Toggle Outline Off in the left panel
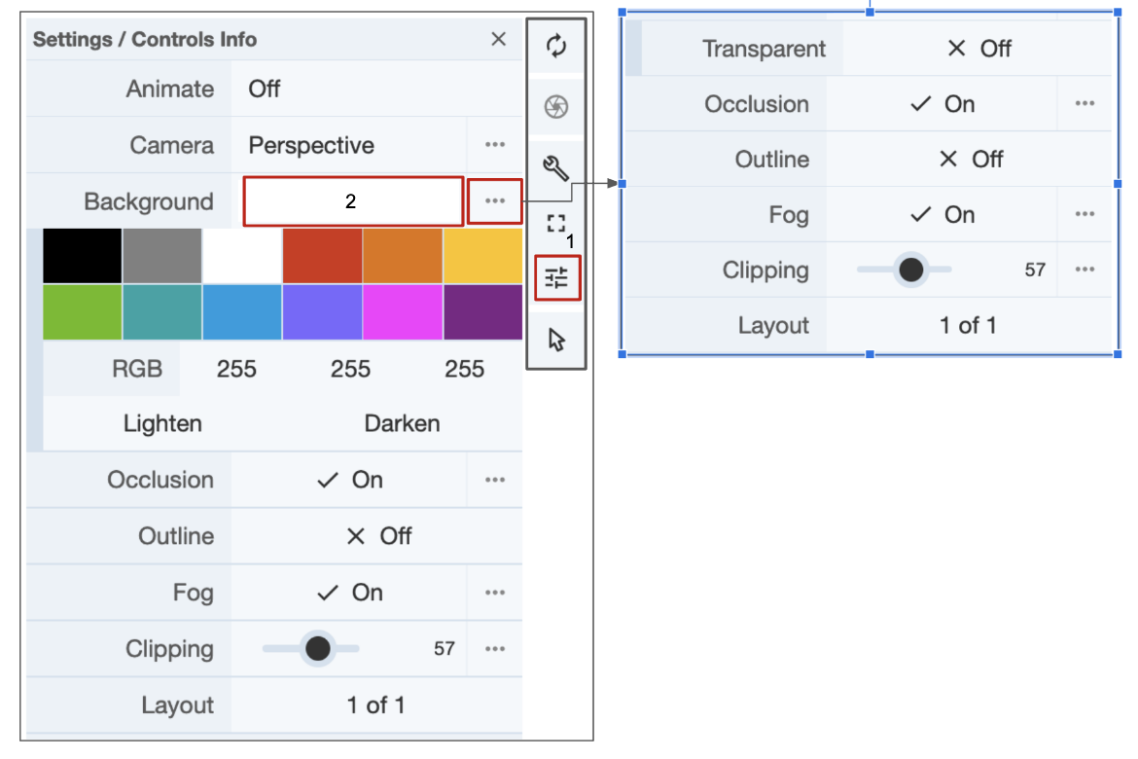Screen dimensions: 1138x759 coord(378,536)
